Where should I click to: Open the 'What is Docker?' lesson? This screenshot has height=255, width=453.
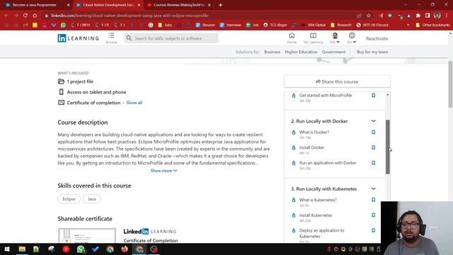click(314, 132)
